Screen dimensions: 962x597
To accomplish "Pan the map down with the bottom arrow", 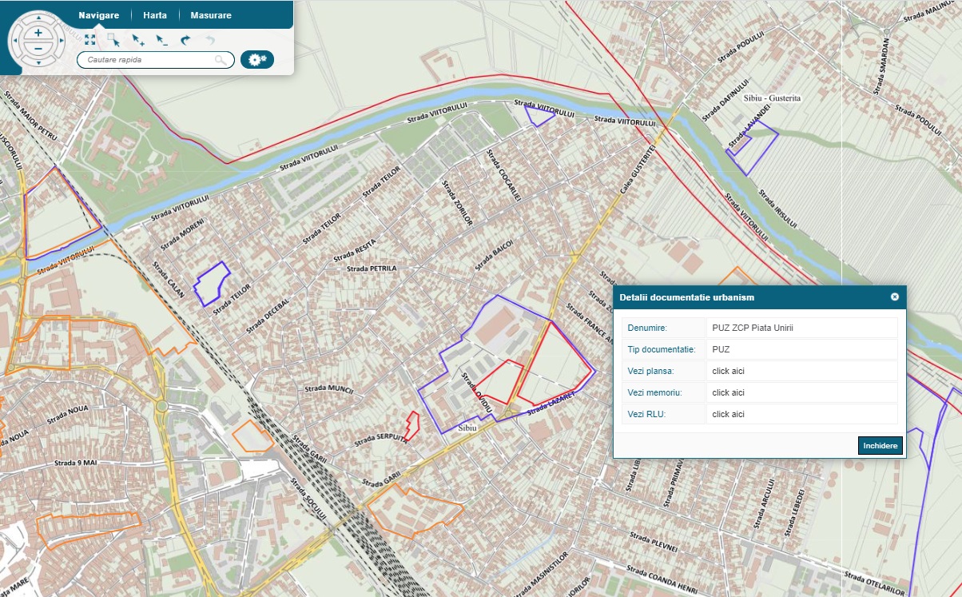I will (38, 64).
